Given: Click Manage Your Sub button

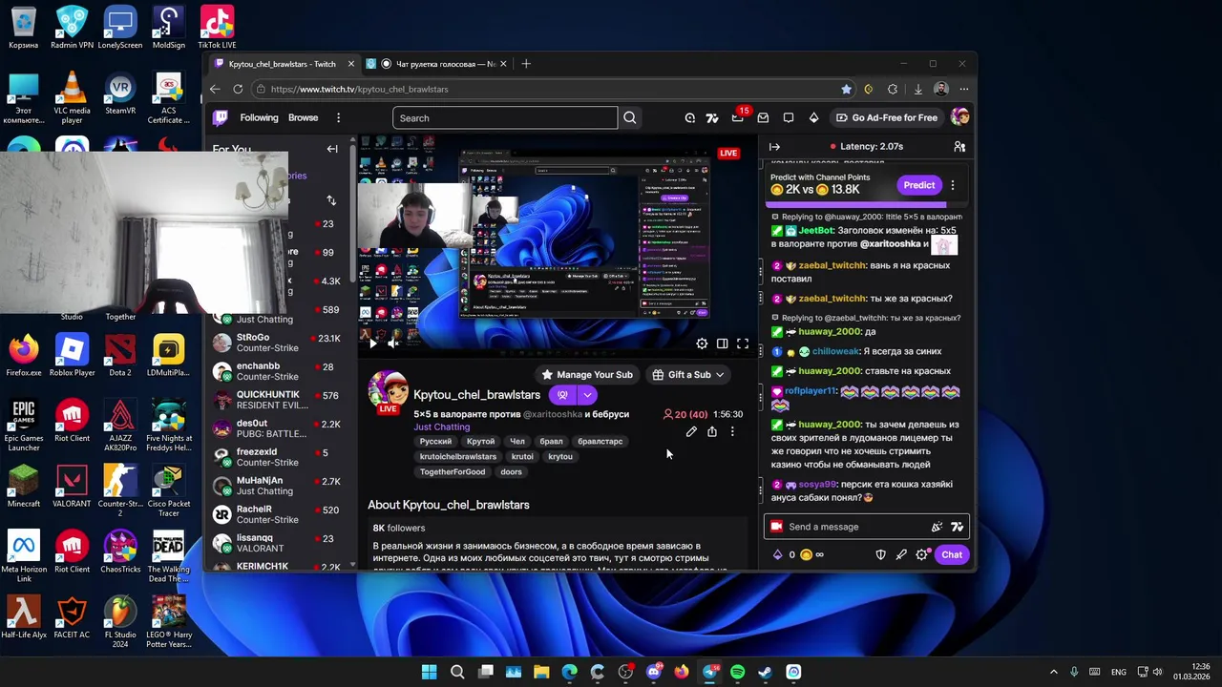Looking at the screenshot, I should [586, 375].
